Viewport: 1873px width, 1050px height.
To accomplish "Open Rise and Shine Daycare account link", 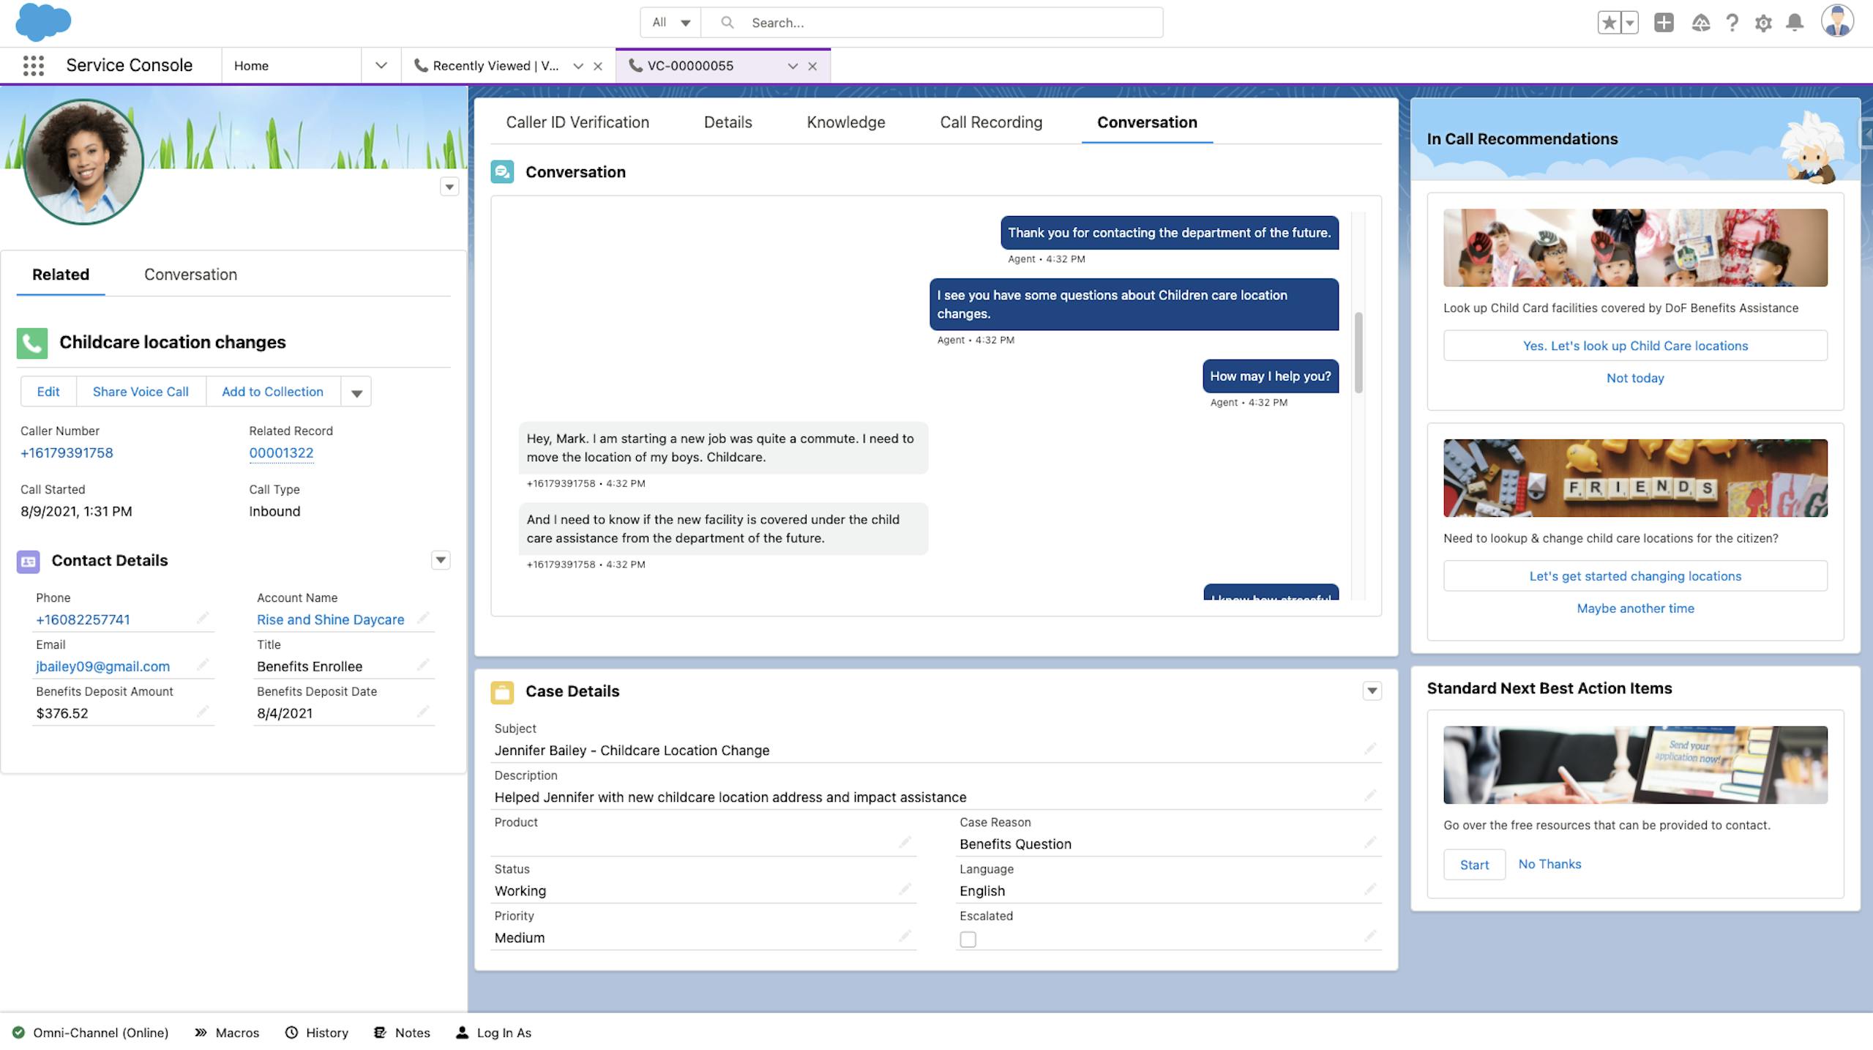I will pos(330,619).
